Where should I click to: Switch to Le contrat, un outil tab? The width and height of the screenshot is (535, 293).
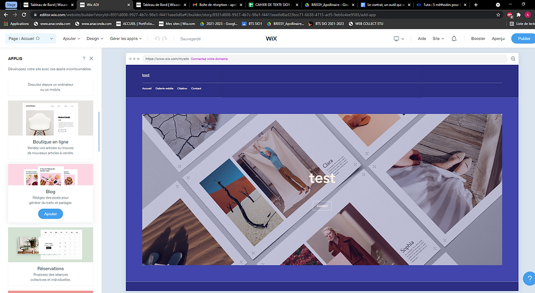pyautogui.click(x=385, y=5)
